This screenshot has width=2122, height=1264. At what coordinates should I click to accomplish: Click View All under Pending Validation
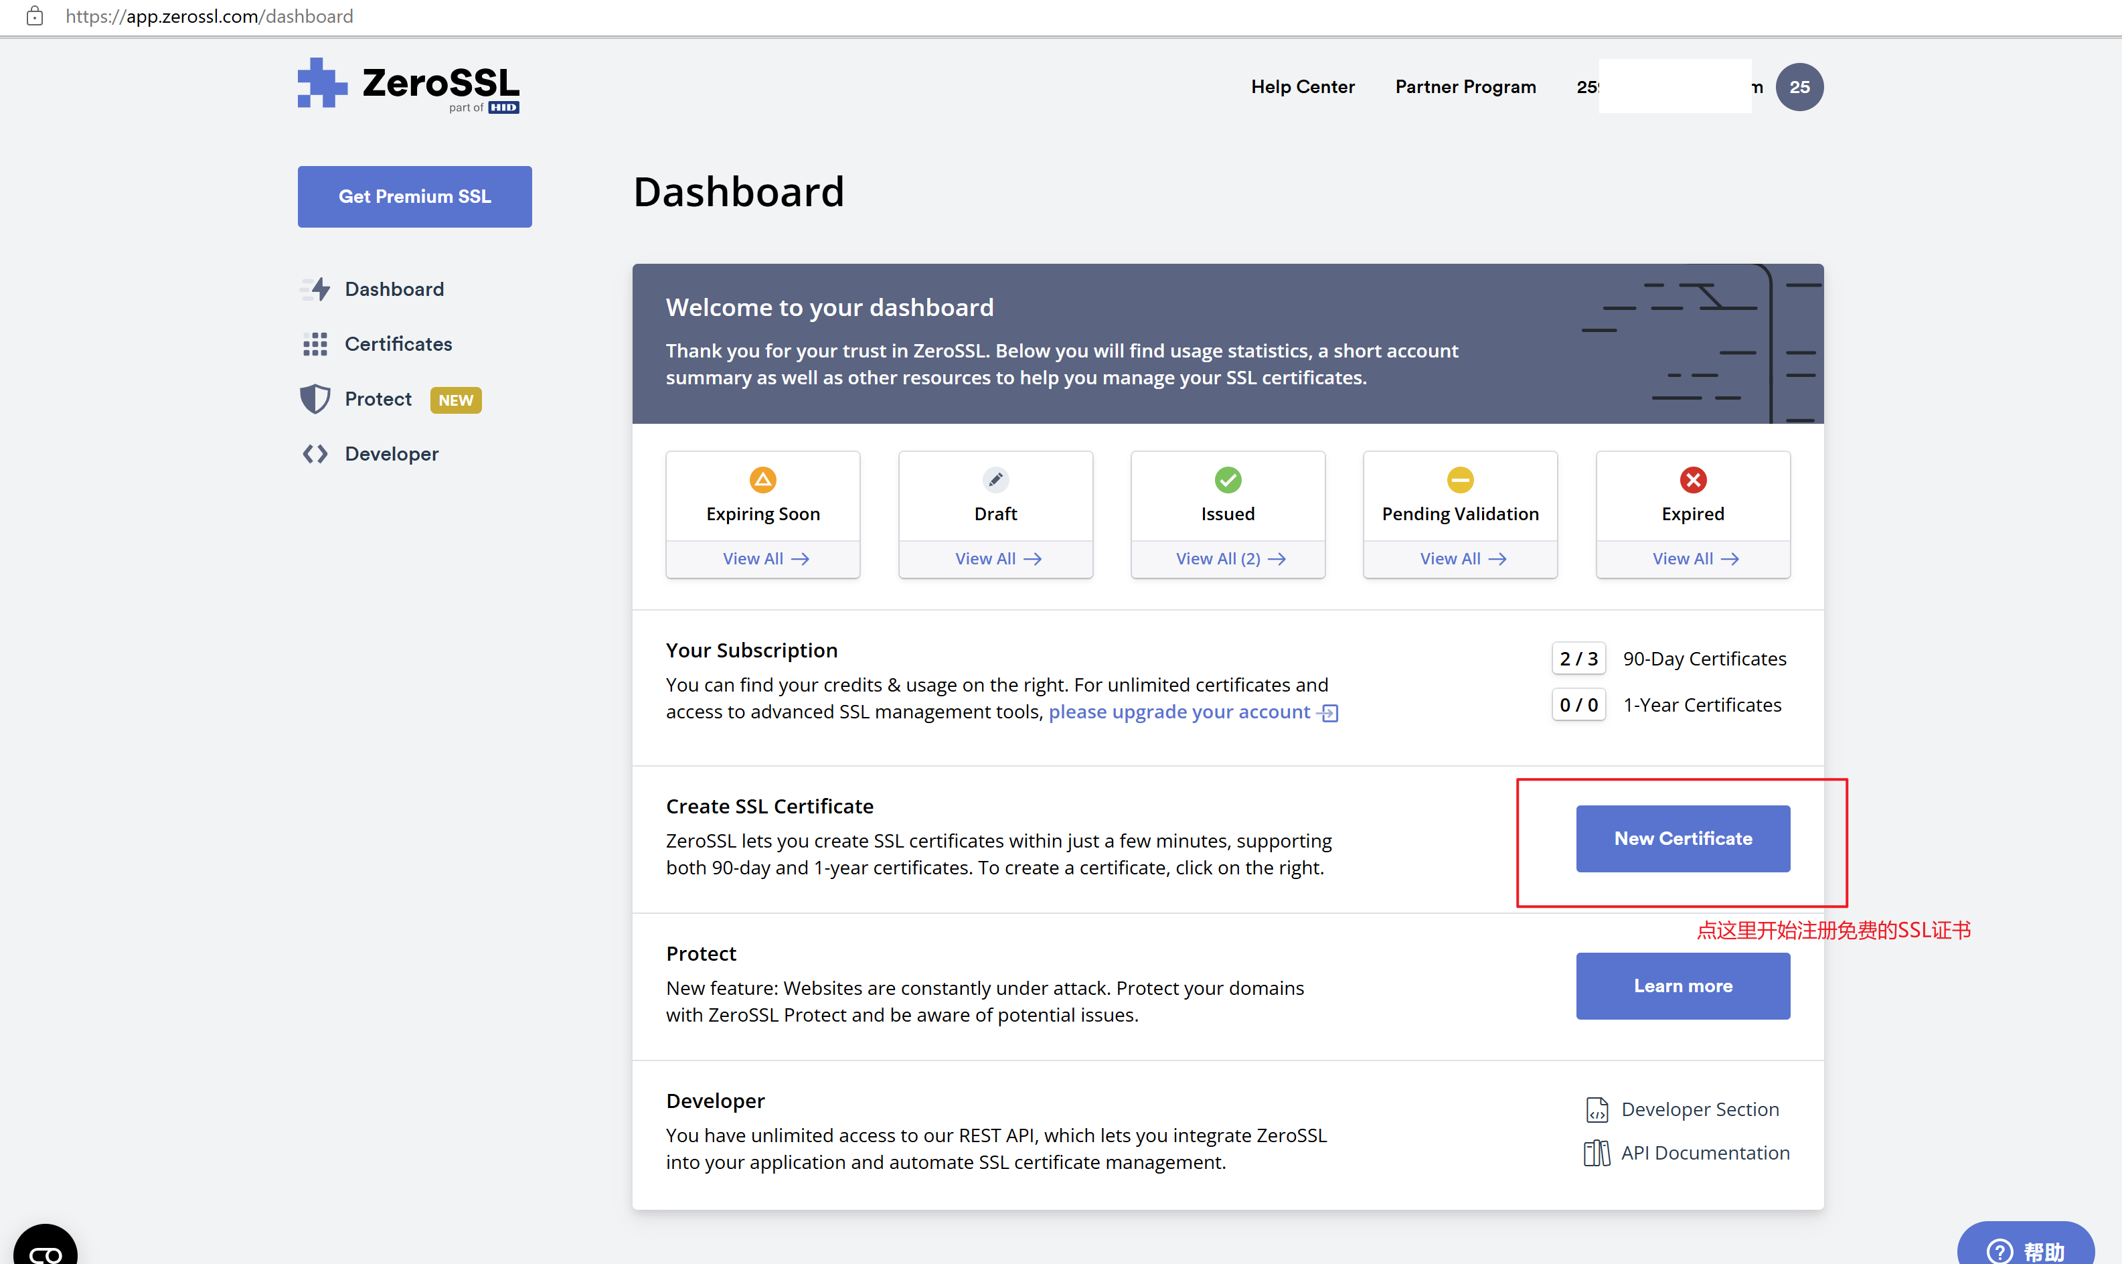point(1461,559)
